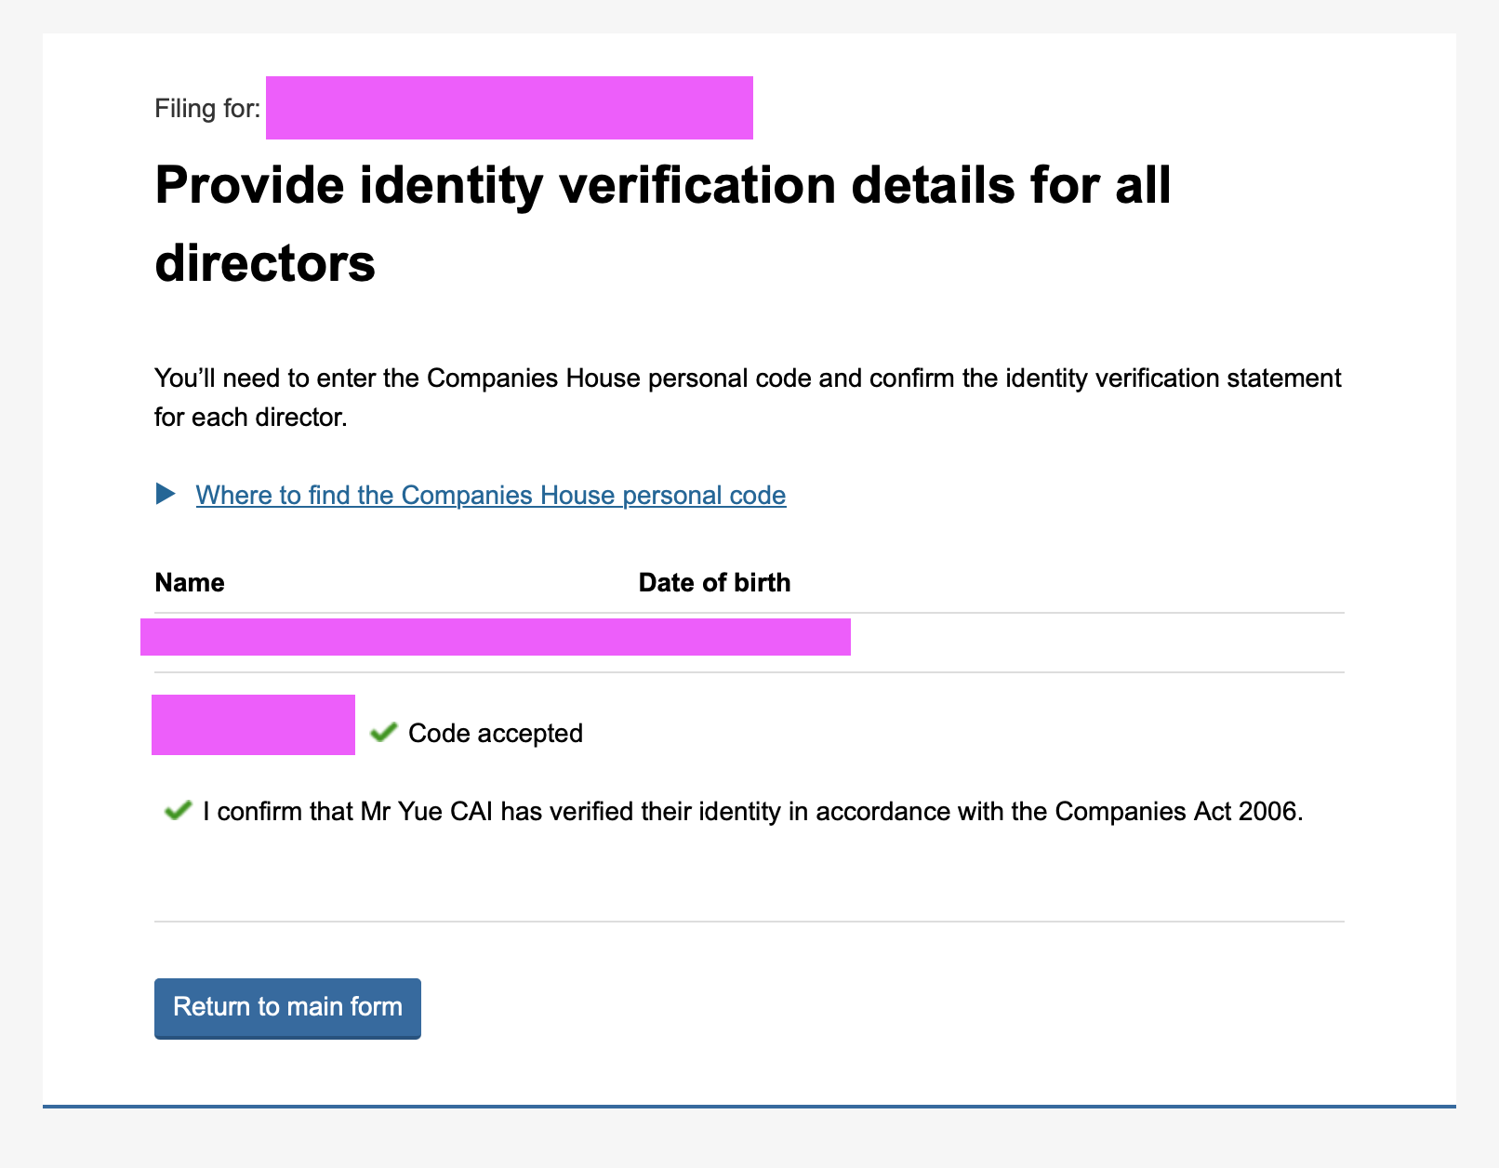This screenshot has width=1499, height=1168.
Task: Click the redacted director name row
Action: tap(496, 637)
